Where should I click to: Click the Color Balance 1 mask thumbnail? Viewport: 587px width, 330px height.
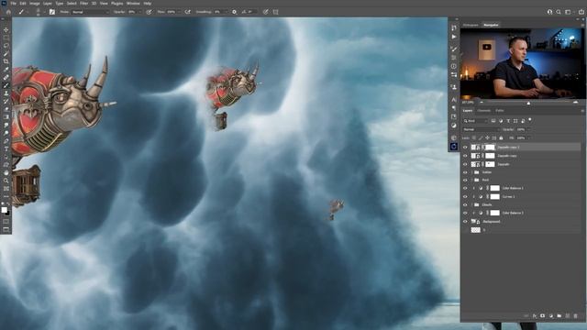(x=495, y=188)
